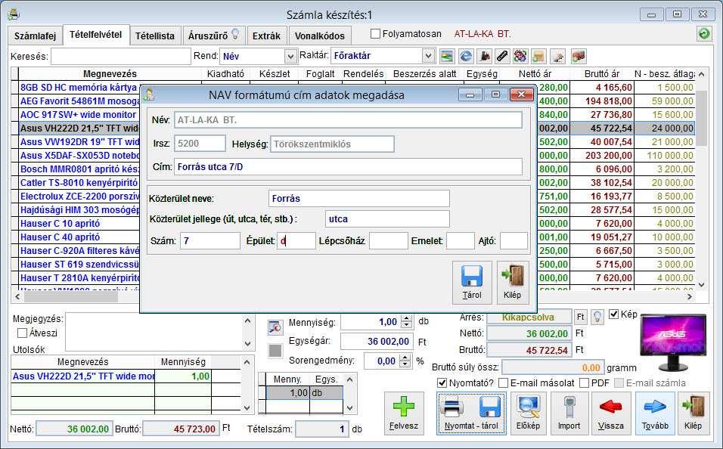Click the Szám field with 7
This screenshot has height=449, width=723.
coord(209,240)
